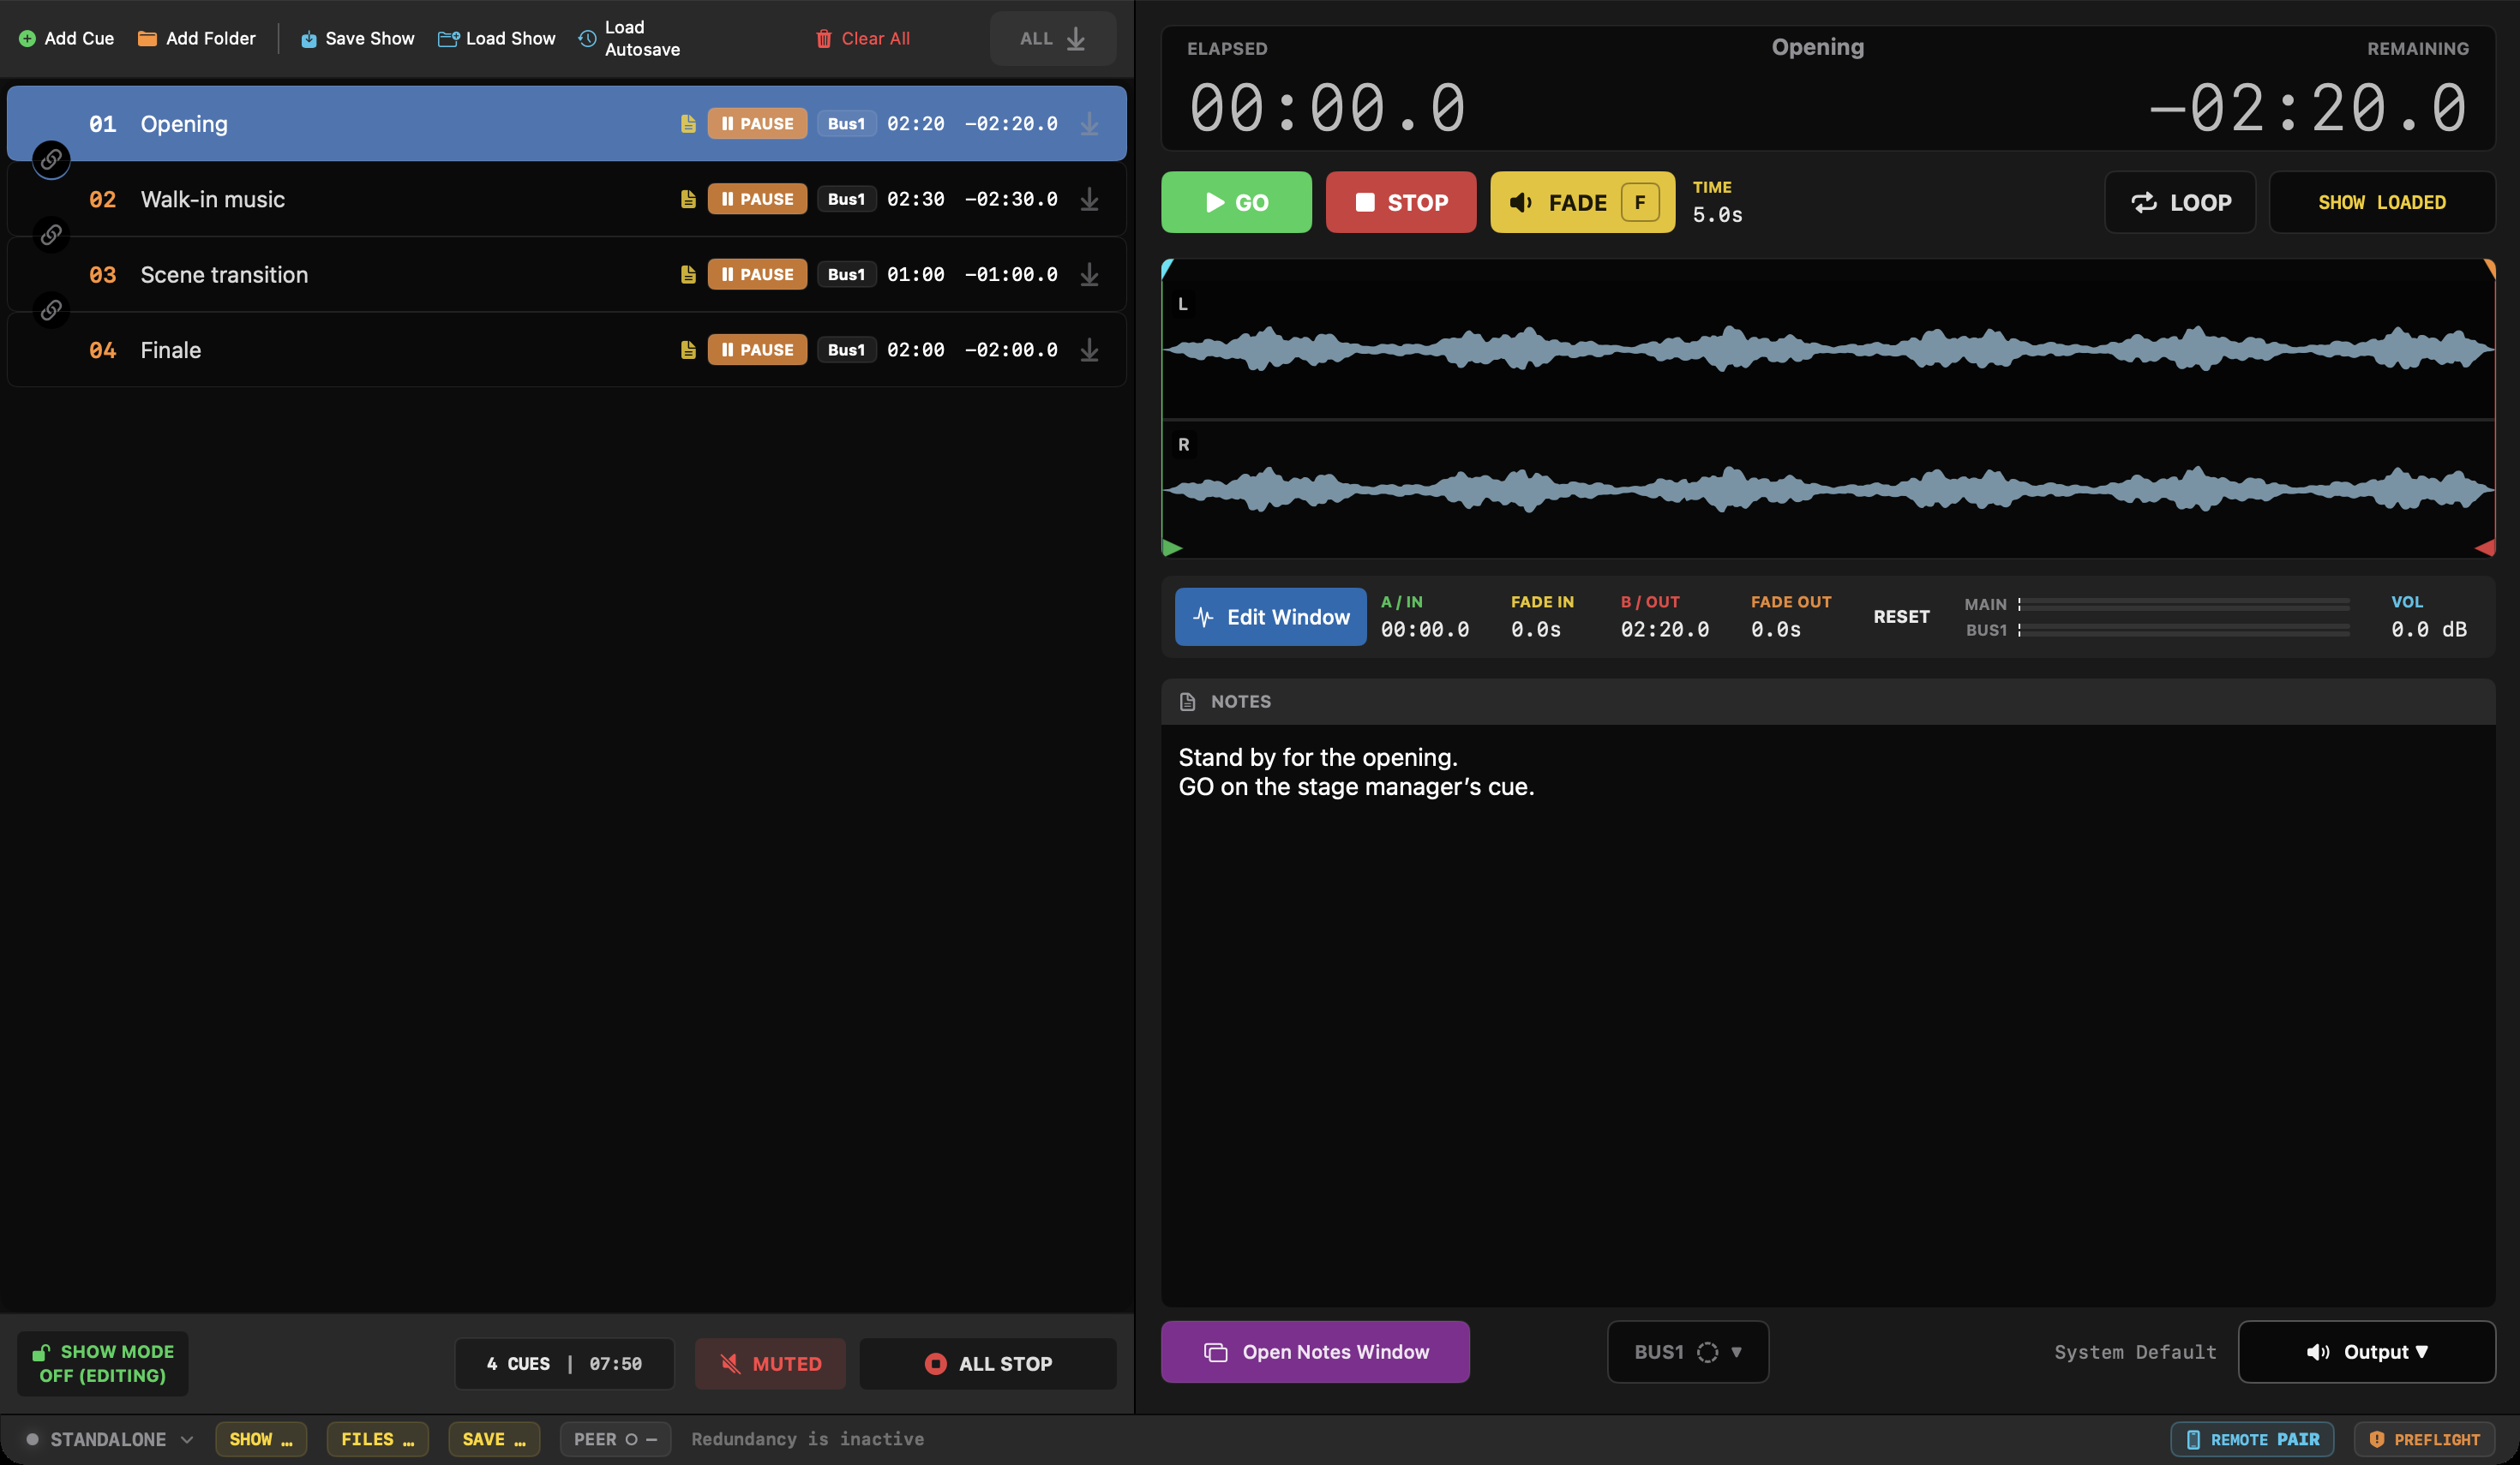
Task: Click the ALL STOP button
Action: tap(988, 1363)
